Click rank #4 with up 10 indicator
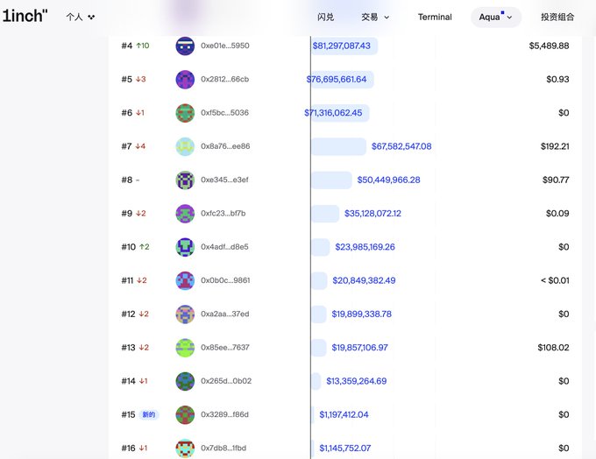Image resolution: width=596 pixels, height=459 pixels. pos(135,46)
